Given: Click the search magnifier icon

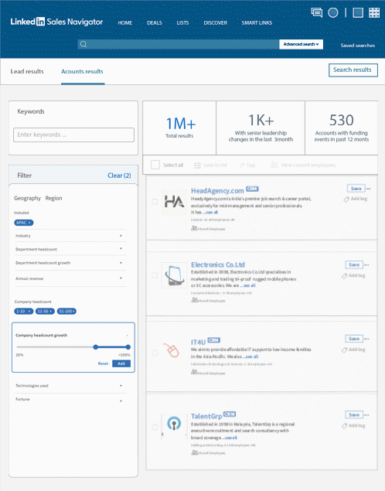Looking at the screenshot, I should click(x=83, y=44).
